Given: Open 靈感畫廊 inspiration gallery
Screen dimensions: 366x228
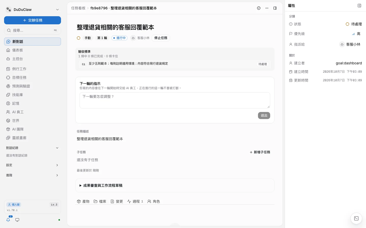Looking at the screenshot, I should coord(33,138).
